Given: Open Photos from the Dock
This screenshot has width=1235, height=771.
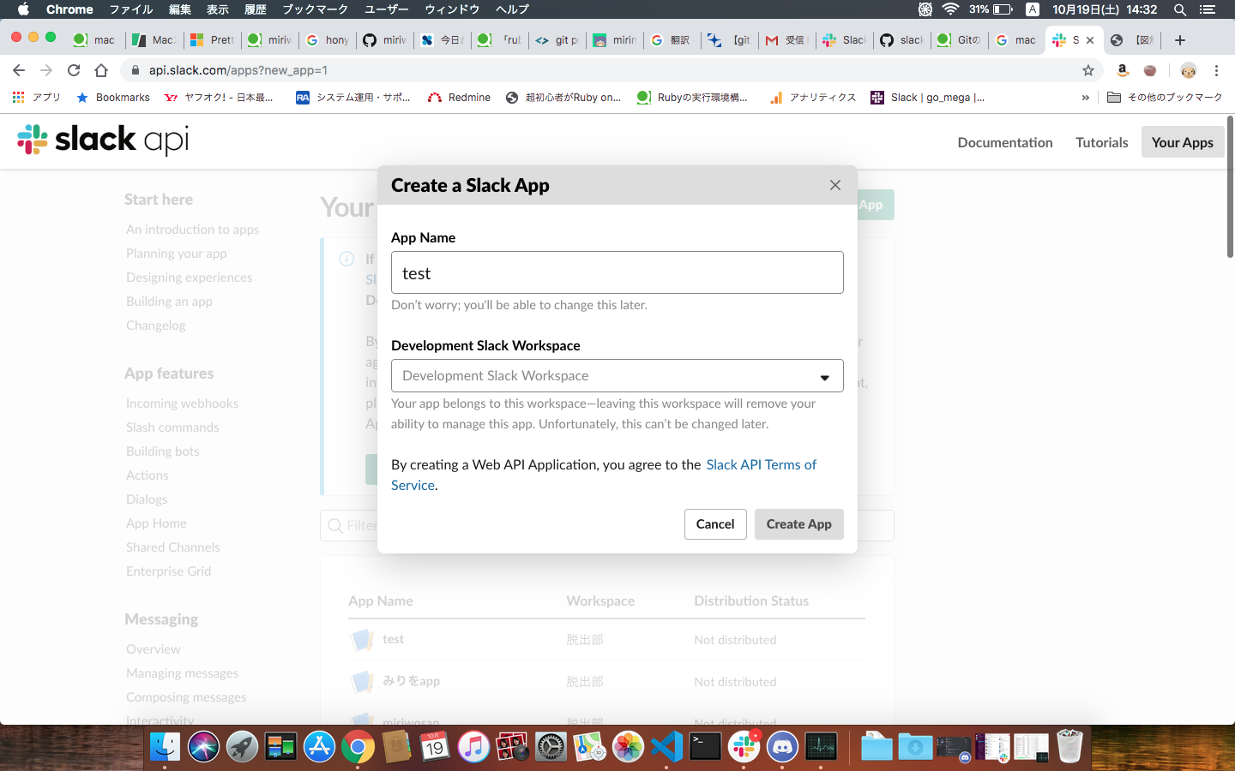Looking at the screenshot, I should [628, 747].
